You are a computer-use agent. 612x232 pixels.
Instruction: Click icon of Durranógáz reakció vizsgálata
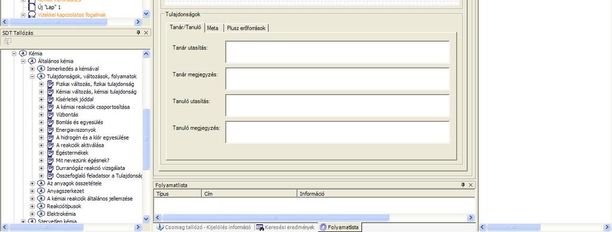[50, 168]
